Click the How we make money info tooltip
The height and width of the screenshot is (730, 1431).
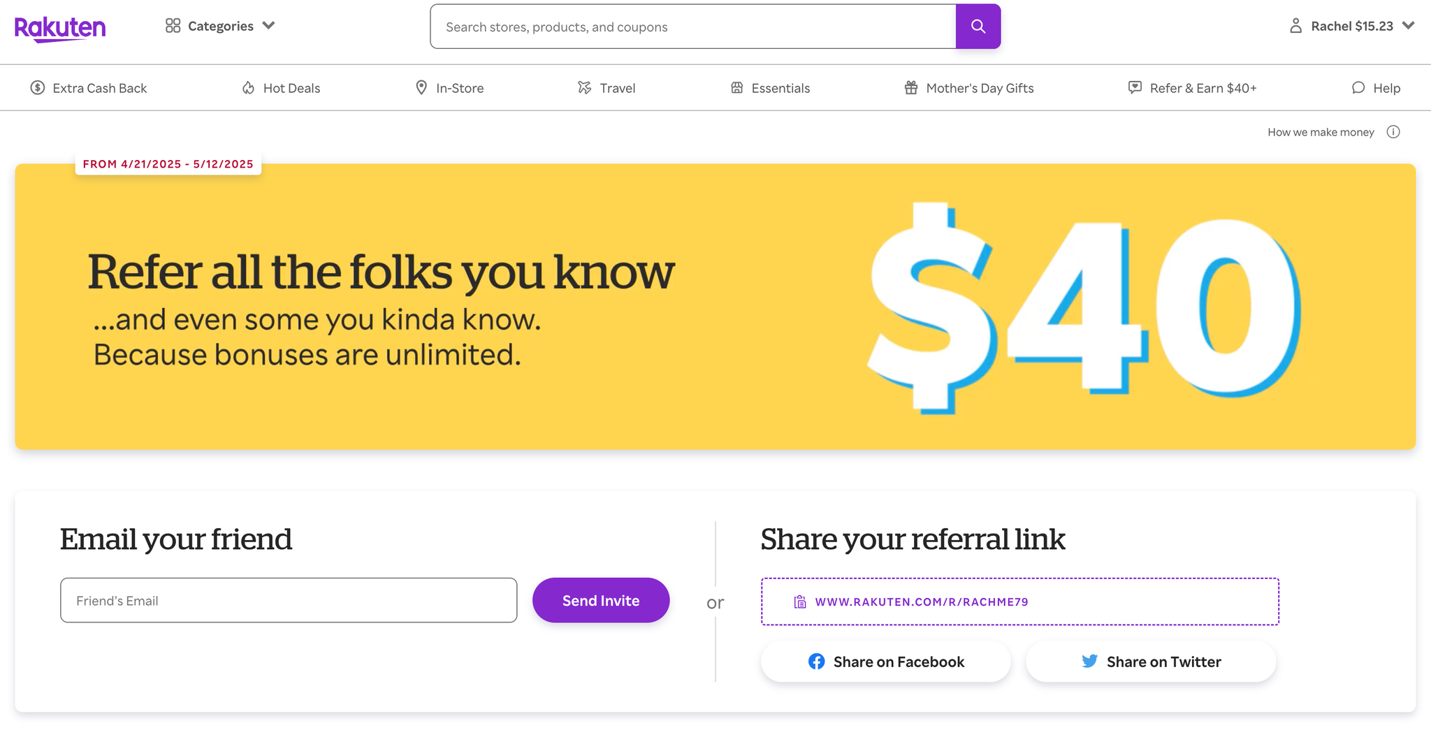[x=1395, y=131]
